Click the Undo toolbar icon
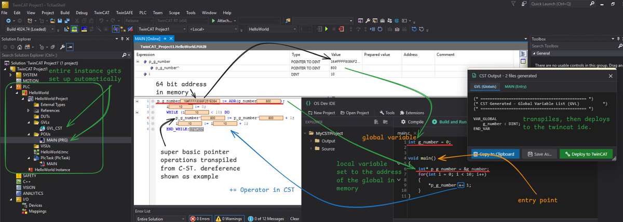Viewport: 623px width, 222px height. pyautogui.click(x=101, y=21)
